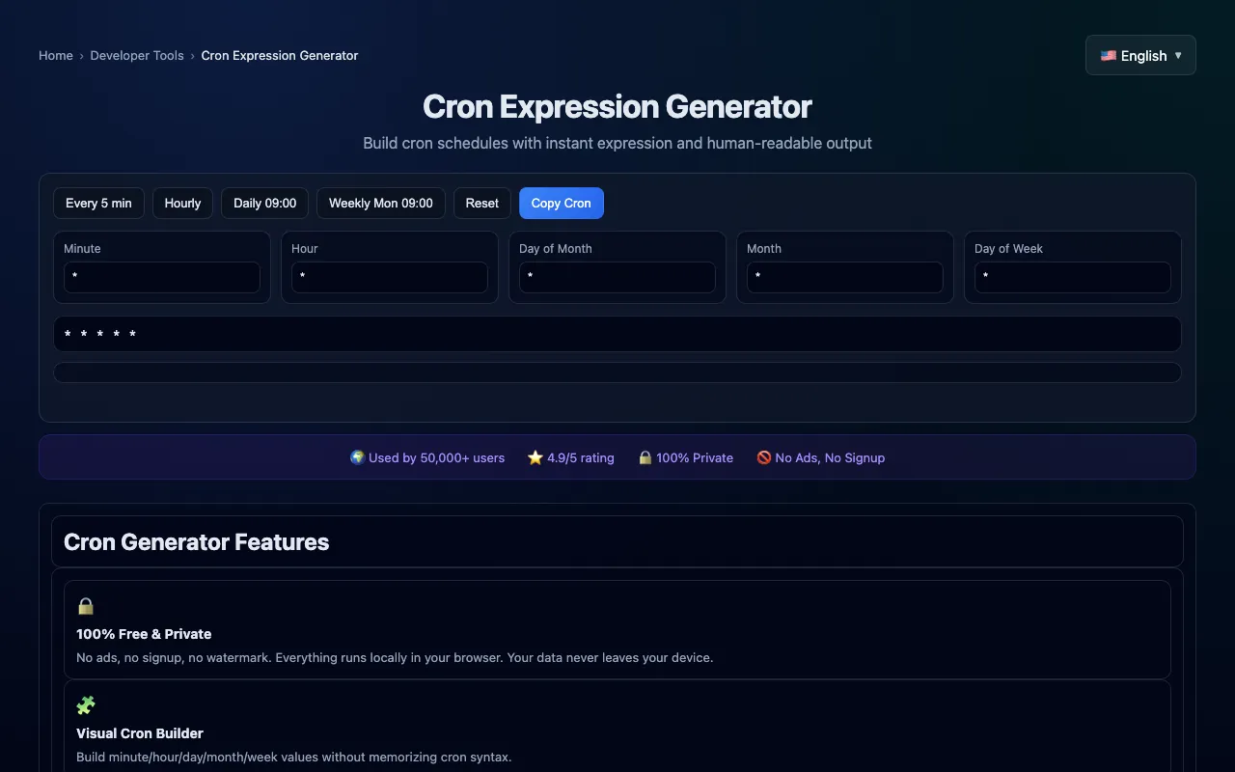Apply the Every 5 min preset

(98, 204)
